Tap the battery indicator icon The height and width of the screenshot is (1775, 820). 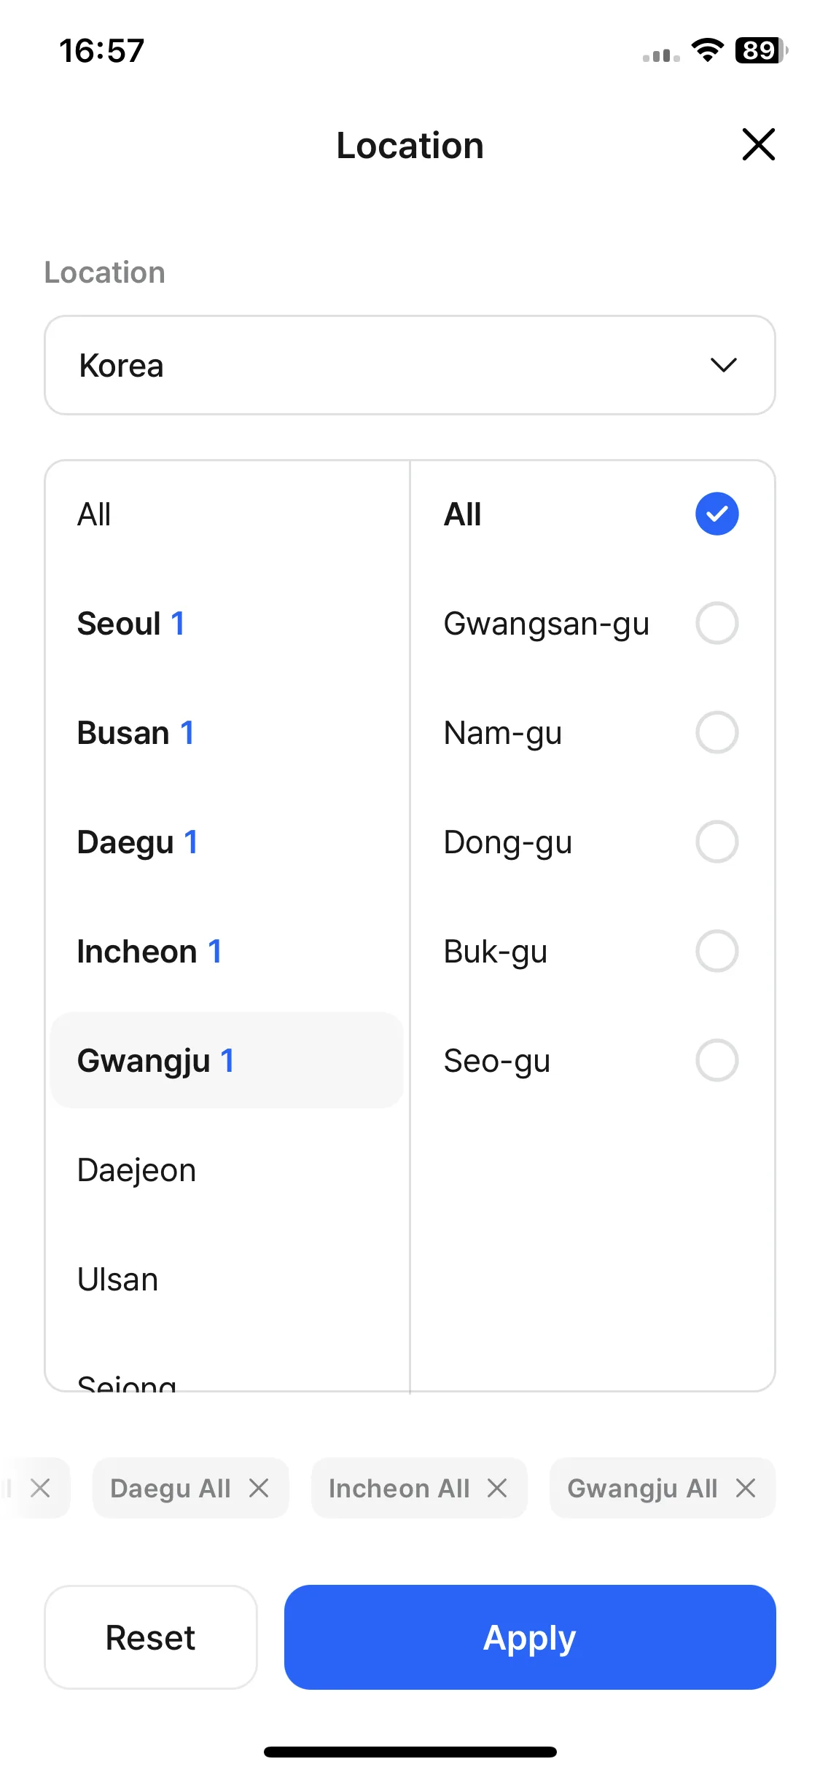761,50
